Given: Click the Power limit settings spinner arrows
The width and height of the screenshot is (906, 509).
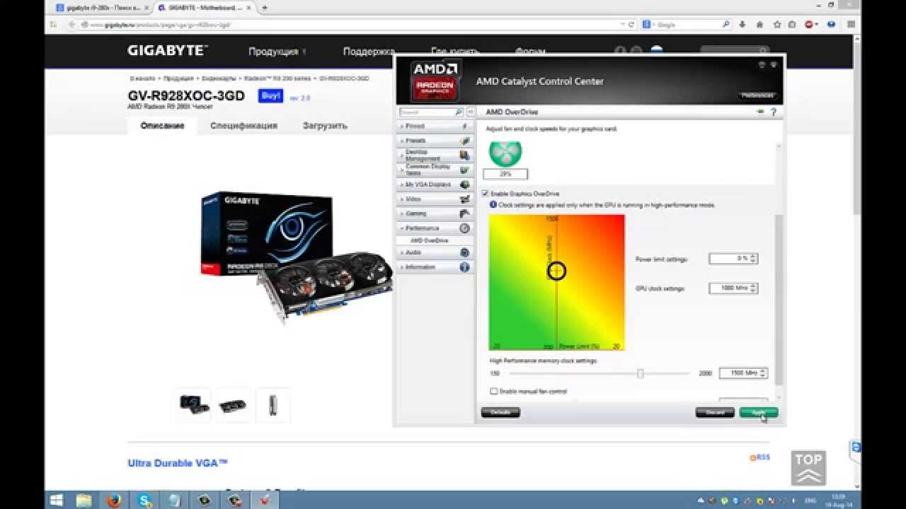Looking at the screenshot, I should pyautogui.click(x=753, y=259).
